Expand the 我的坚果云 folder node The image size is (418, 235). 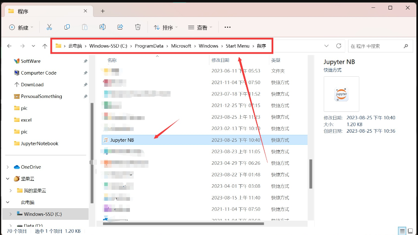click(x=10, y=190)
